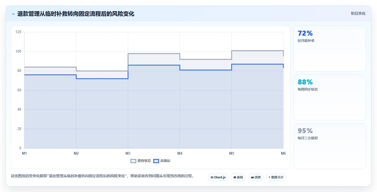Click the 阶段变化 label in header

point(358,13)
